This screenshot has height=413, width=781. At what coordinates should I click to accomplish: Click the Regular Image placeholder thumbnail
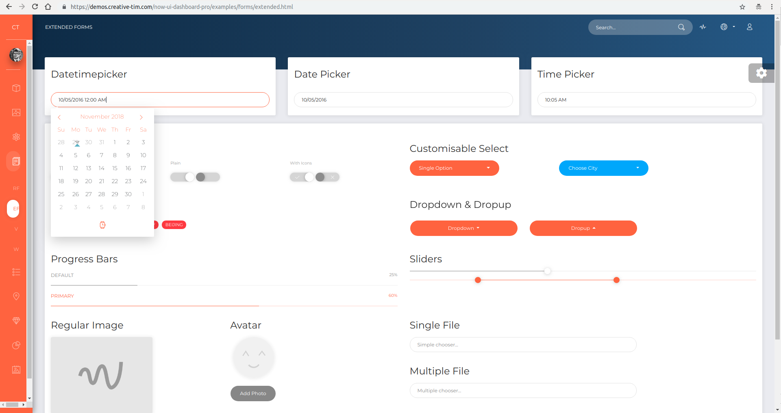pyautogui.click(x=102, y=375)
